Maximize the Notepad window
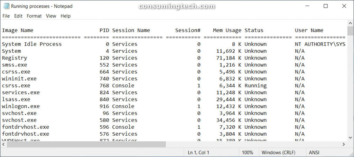This screenshot has width=354, height=157. point(325,6)
